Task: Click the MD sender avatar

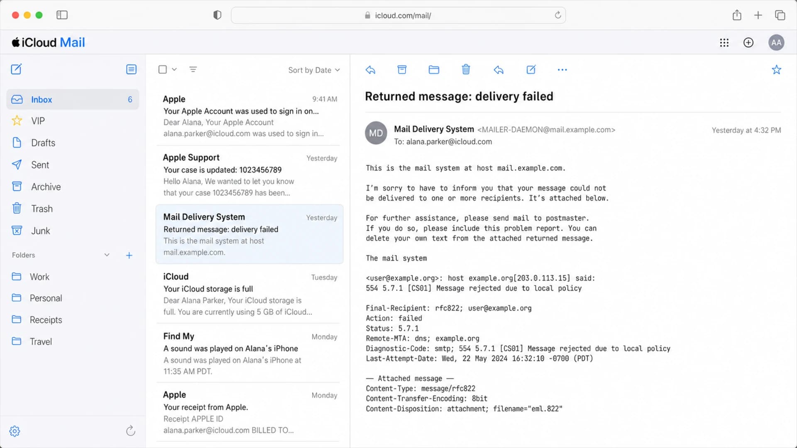Action: (x=376, y=133)
